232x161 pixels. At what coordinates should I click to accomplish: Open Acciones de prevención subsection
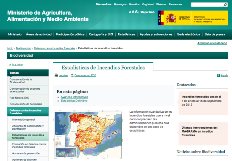[28, 153]
